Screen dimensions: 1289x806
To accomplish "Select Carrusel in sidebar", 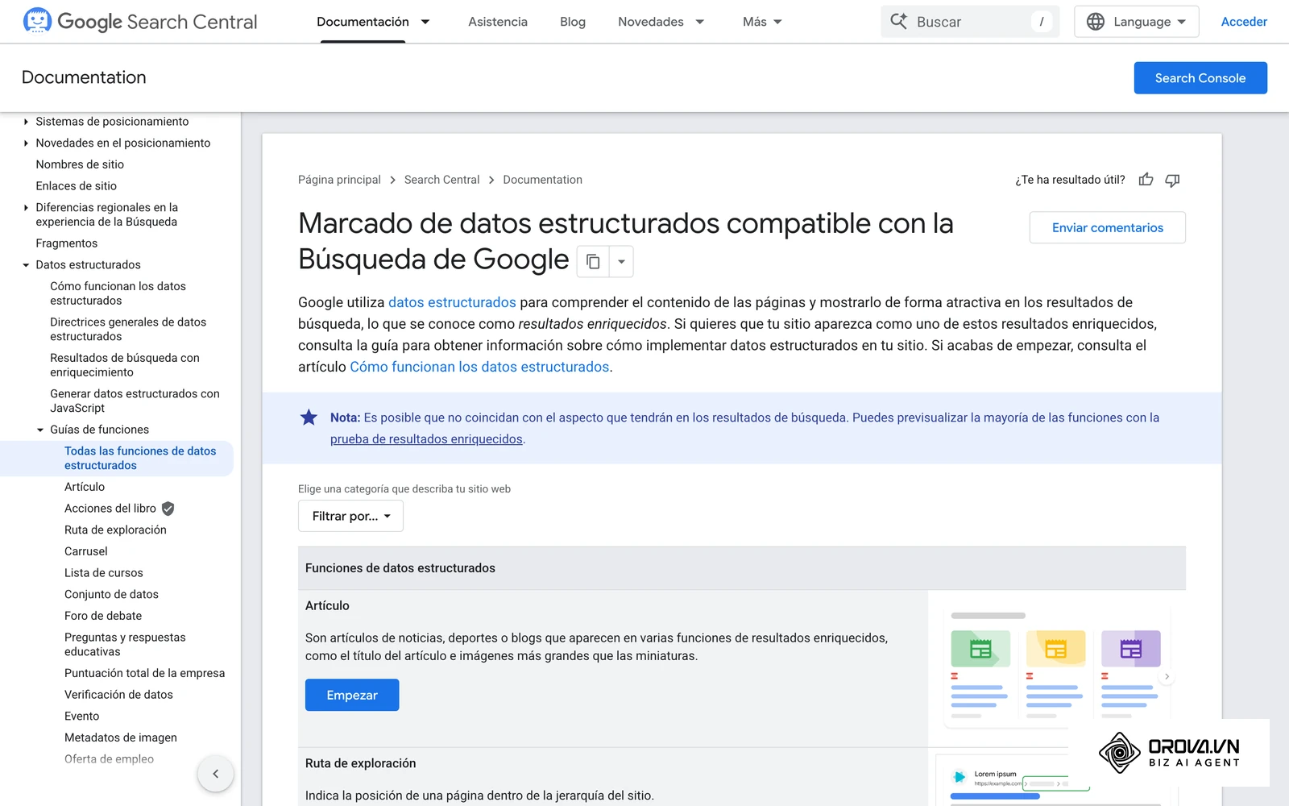I will click(x=86, y=551).
